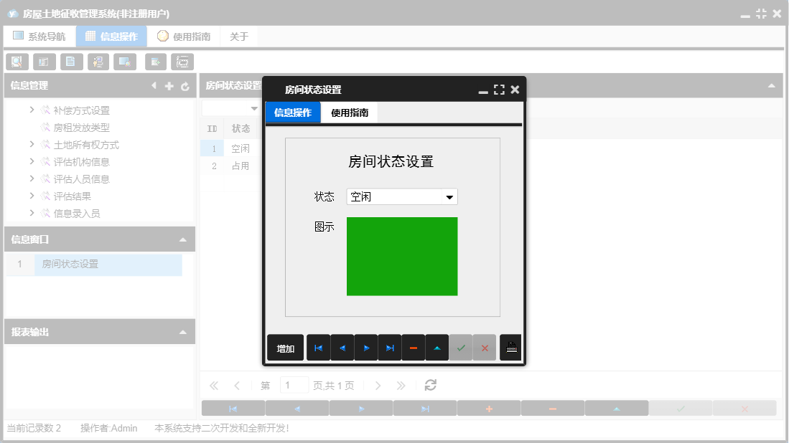Switch to the 使用指南 tab in the dialog
789x443 pixels.
click(351, 113)
